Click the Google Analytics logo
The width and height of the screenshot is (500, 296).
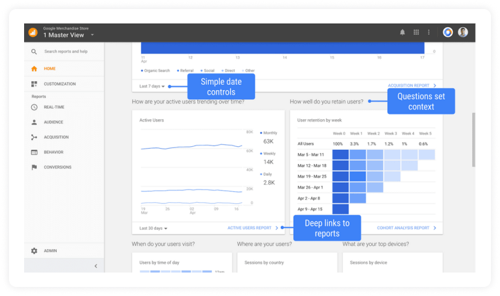(33, 32)
